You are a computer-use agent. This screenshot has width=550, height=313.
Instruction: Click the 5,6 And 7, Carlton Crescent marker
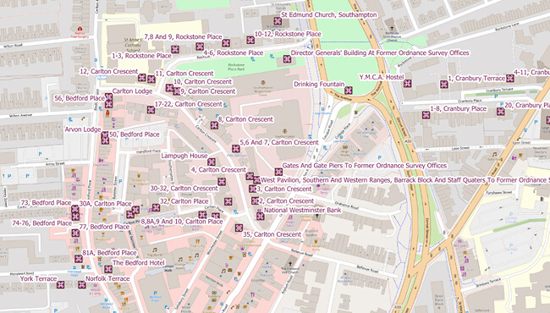point(236,149)
